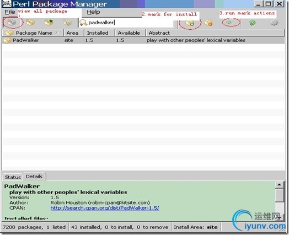Open the search options magnifier icon

point(83,23)
